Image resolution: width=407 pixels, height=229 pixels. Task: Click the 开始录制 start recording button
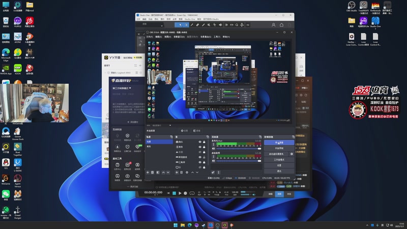[x=279, y=148]
